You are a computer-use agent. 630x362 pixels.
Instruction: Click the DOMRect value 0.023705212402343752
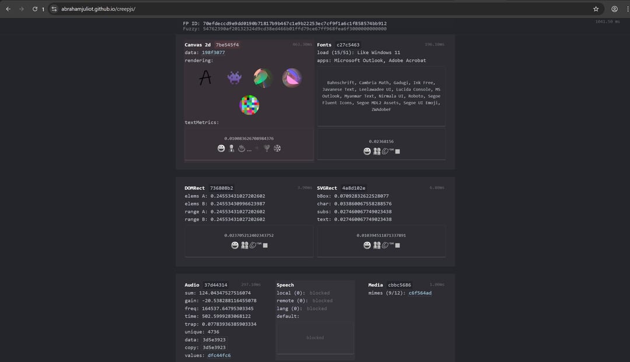pos(249,236)
